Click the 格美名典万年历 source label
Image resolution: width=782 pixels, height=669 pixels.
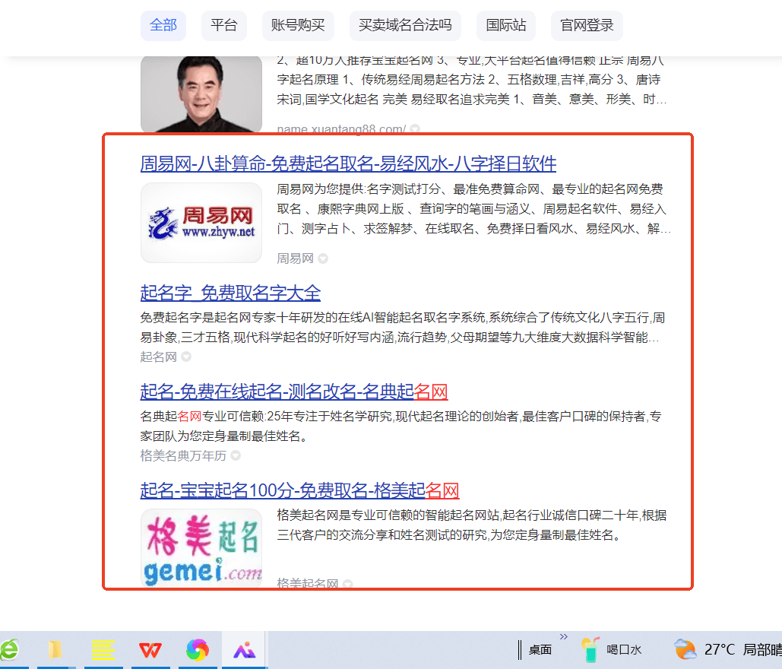(183, 455)
